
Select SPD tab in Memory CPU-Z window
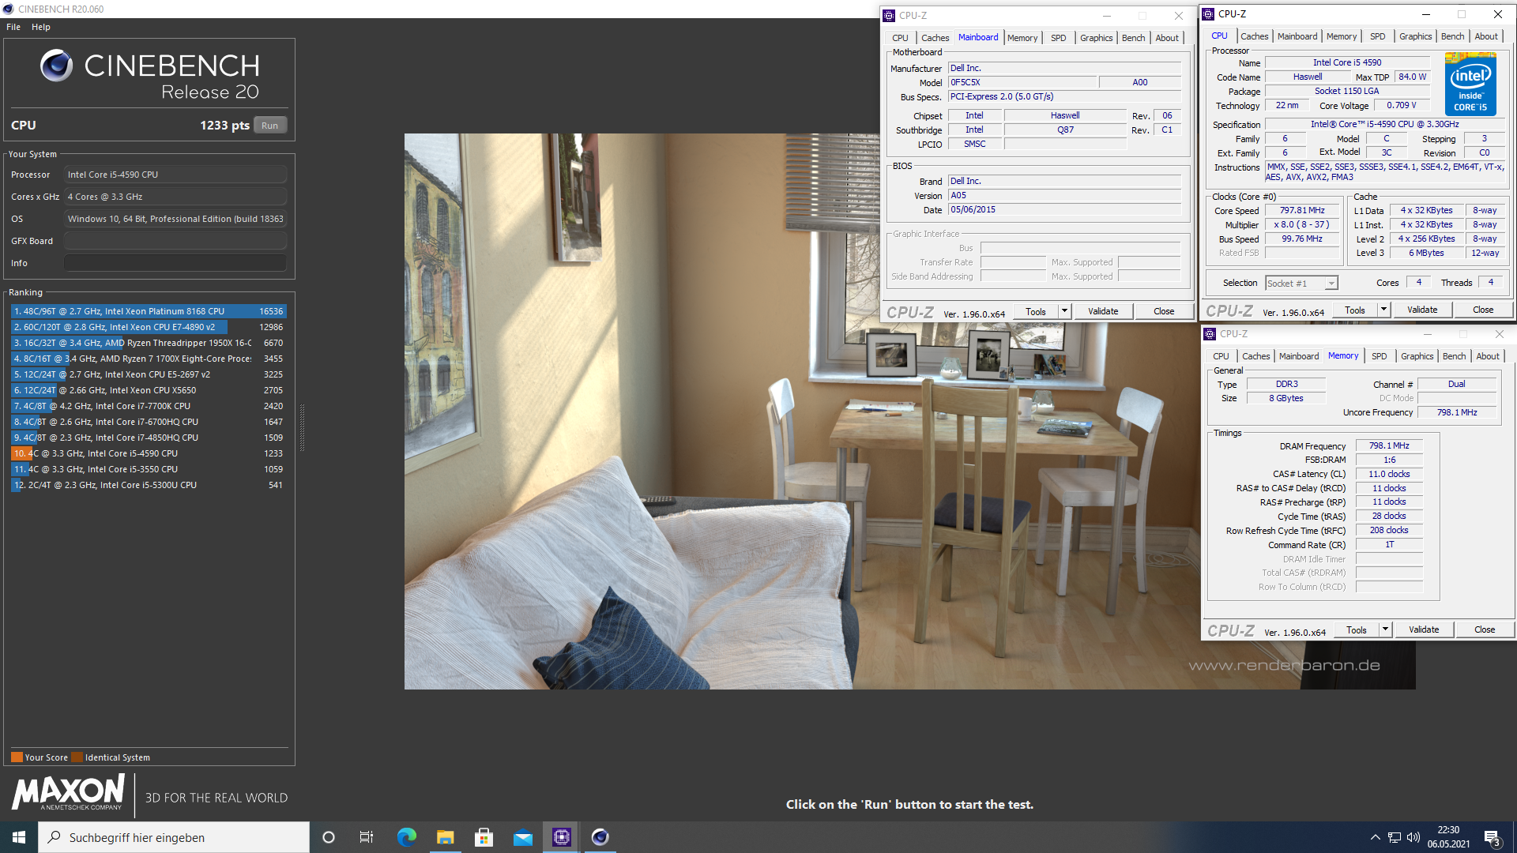coord(1379,356)
